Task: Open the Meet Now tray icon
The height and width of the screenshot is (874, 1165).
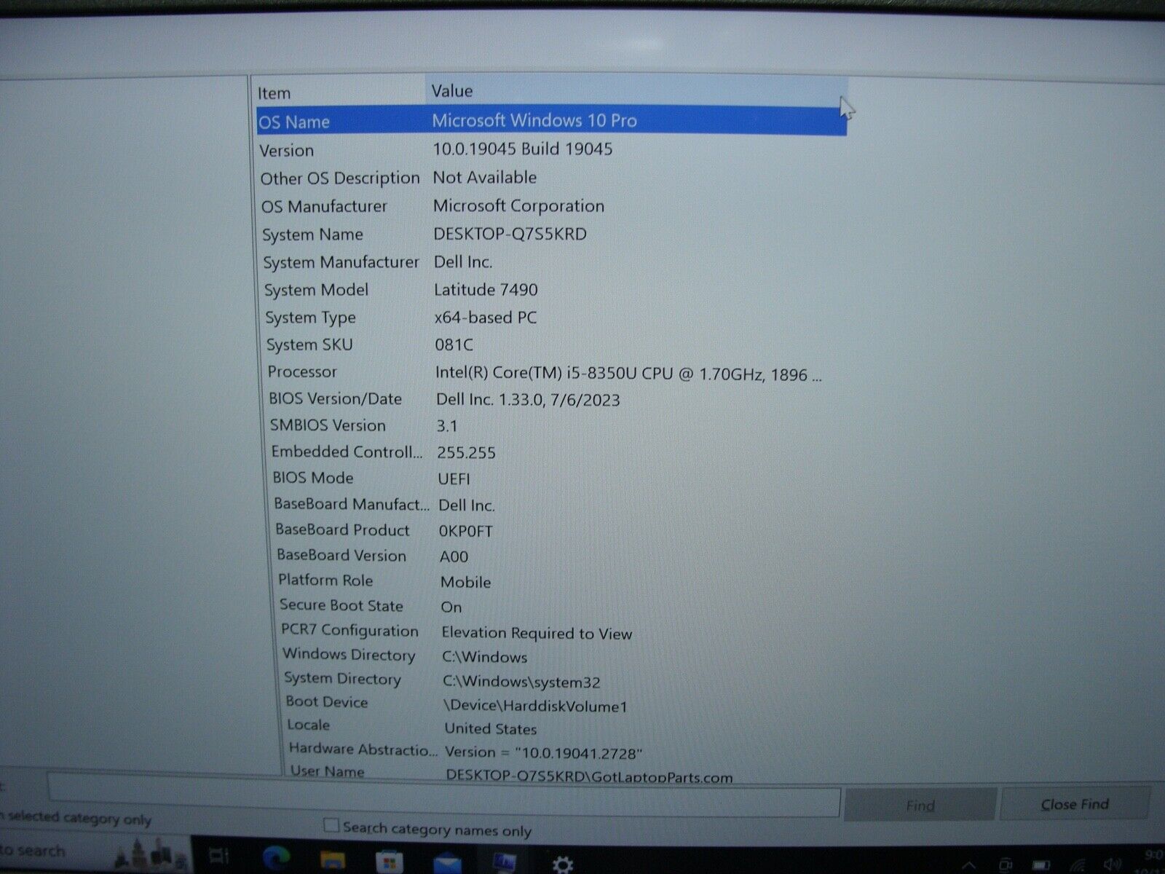Action: click(x=1006, y=865)
